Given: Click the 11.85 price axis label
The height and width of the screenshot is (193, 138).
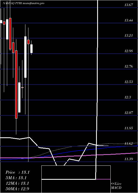Looking at the screenshot, I should [129, 128].
